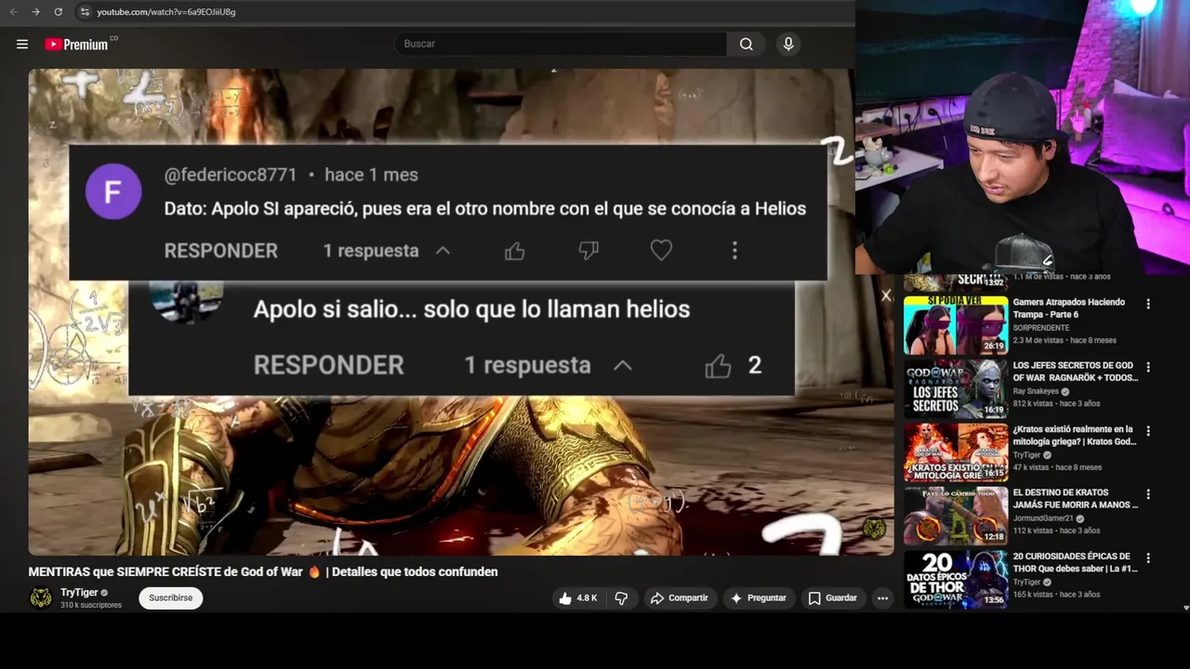Screen dimensions: 1190x669
Task: Open TryTiger channel avatar
Action: point(41,597)
